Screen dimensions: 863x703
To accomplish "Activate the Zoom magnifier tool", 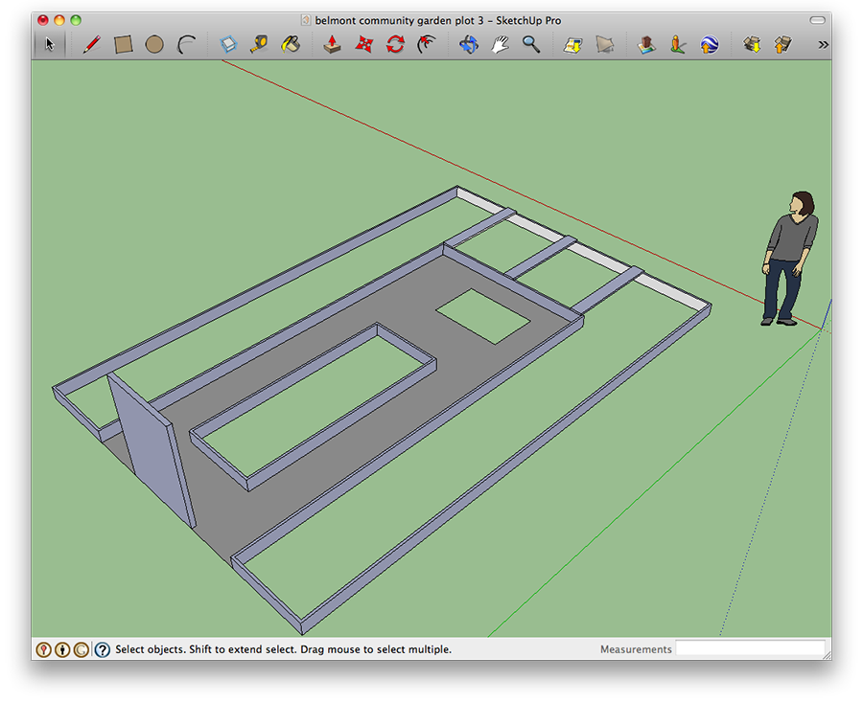I will 530,44.
